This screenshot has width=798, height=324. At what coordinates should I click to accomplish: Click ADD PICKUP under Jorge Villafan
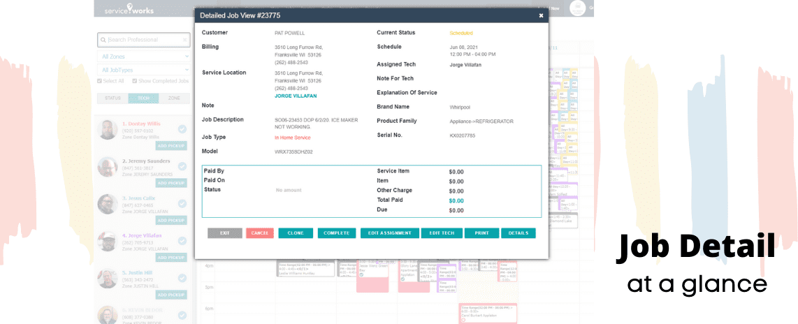[x=171, y=258]
